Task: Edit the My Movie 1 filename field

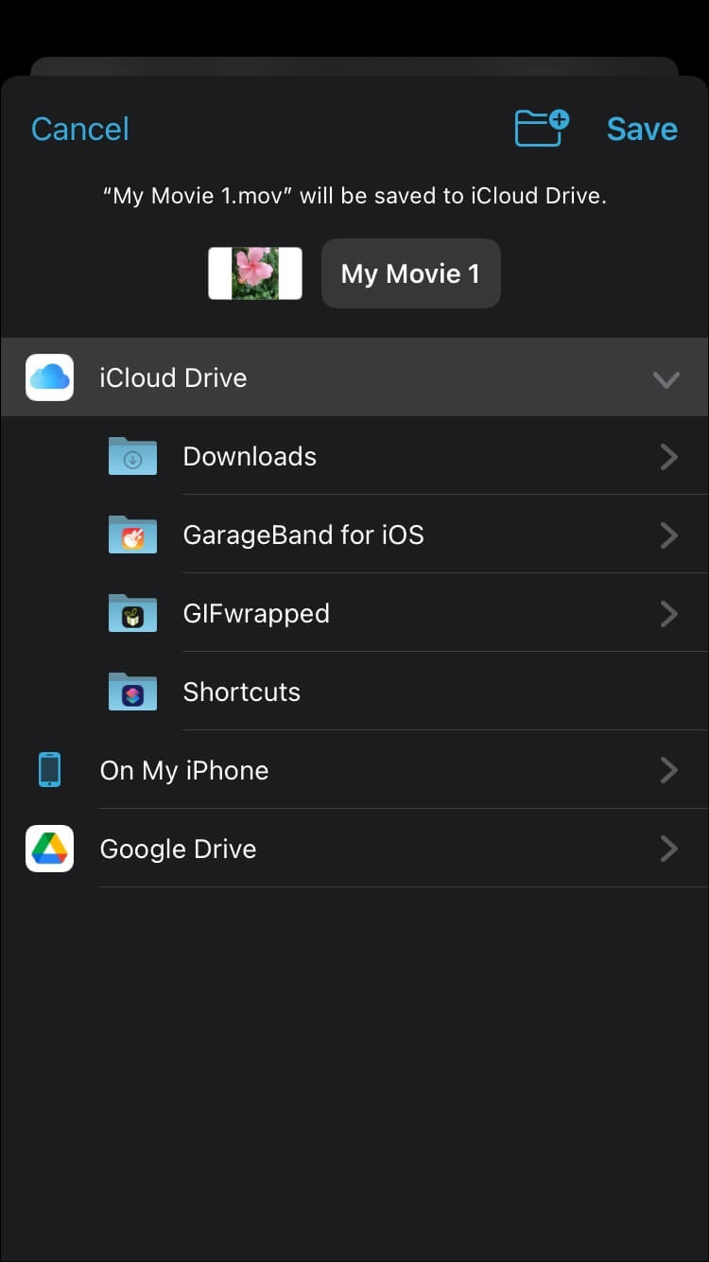Action: 411,273
